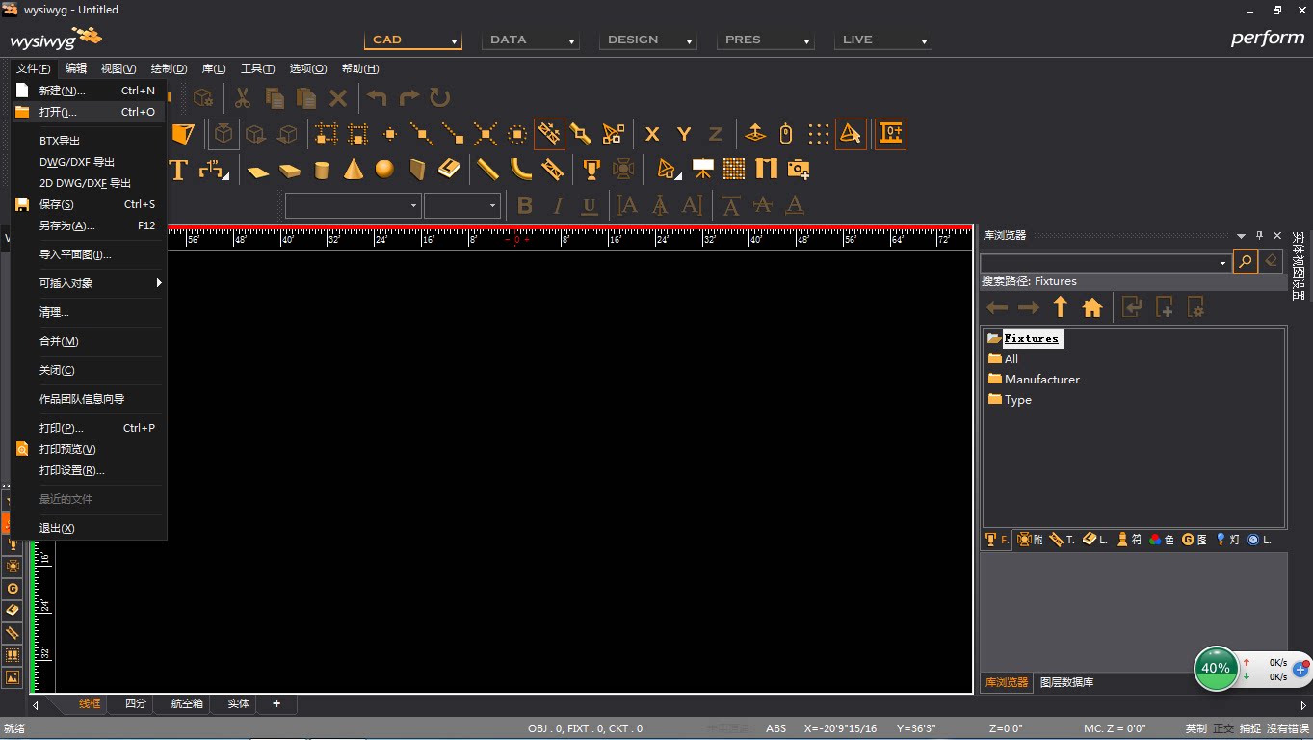Choose 打开(O)... from the File menu
Screen dimensions: 1313x740
(x=89, y=112)
